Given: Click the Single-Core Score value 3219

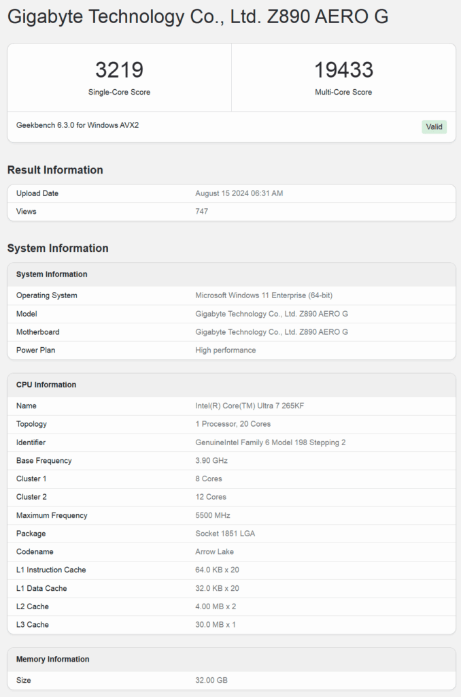Looking at the screenshot, I should (119, 70).
